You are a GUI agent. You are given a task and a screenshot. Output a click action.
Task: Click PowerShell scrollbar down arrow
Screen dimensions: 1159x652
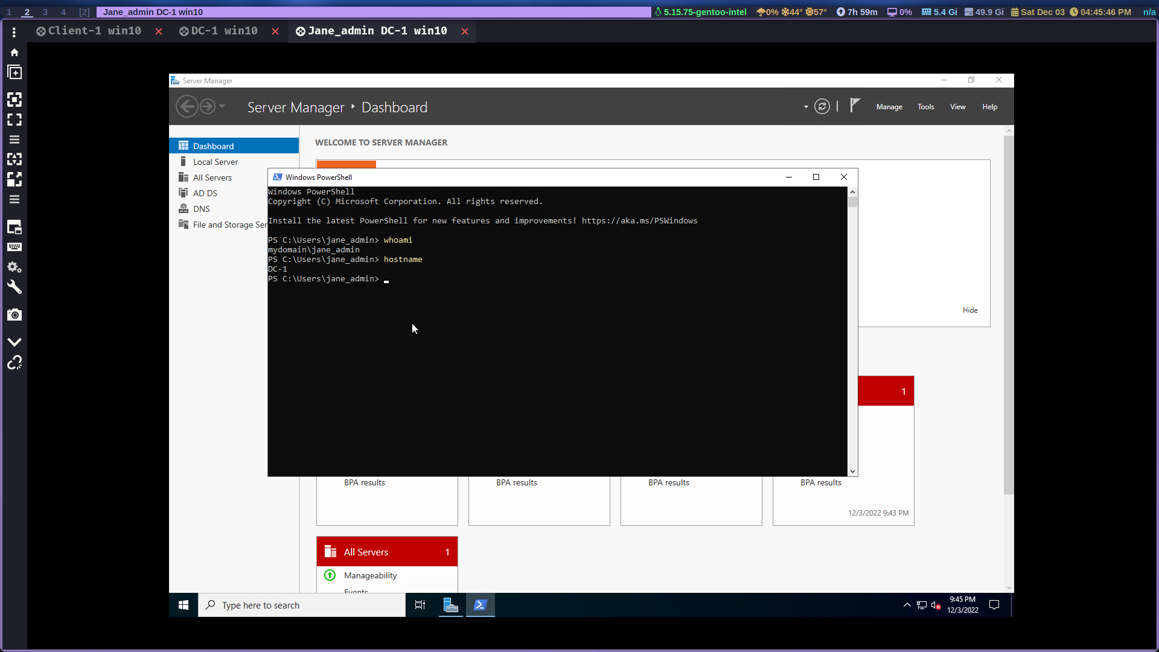click(x=852, y=471)
